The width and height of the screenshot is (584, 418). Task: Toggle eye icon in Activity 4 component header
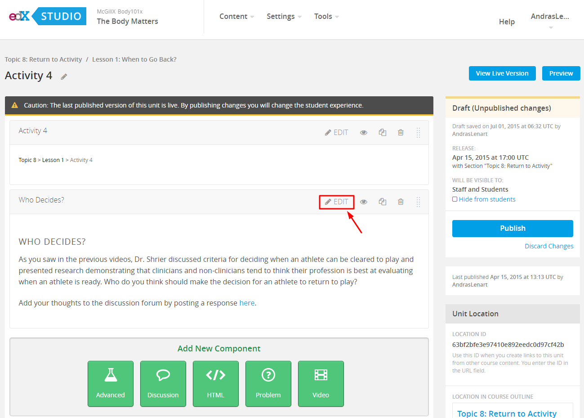pos(364,132)
